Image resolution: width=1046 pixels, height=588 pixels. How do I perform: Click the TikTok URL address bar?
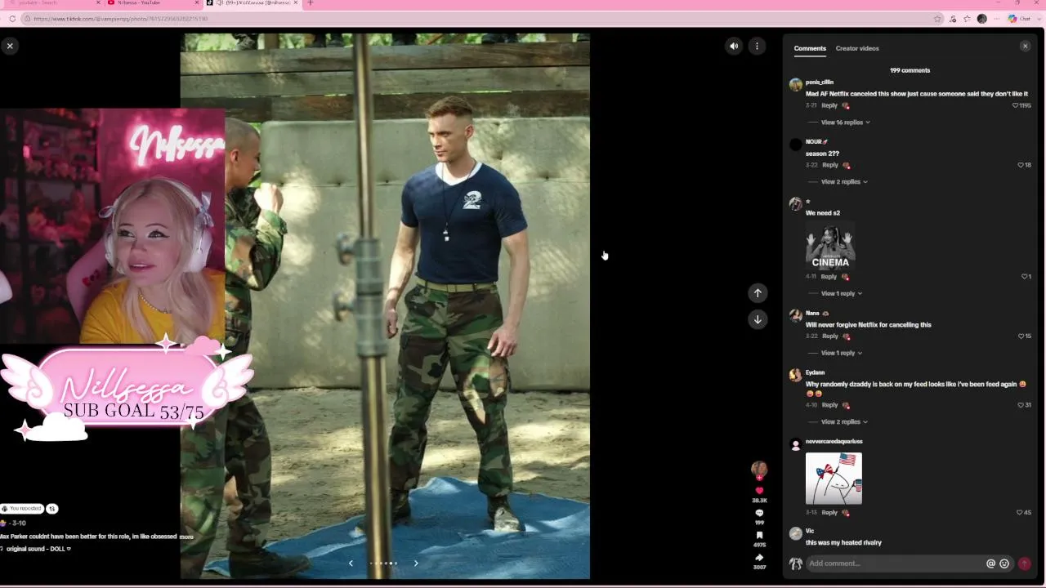point(482,19)
